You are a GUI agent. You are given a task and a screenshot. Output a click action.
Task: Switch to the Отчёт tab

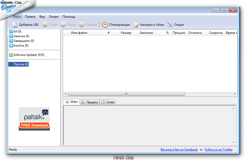tap(108, 102)
